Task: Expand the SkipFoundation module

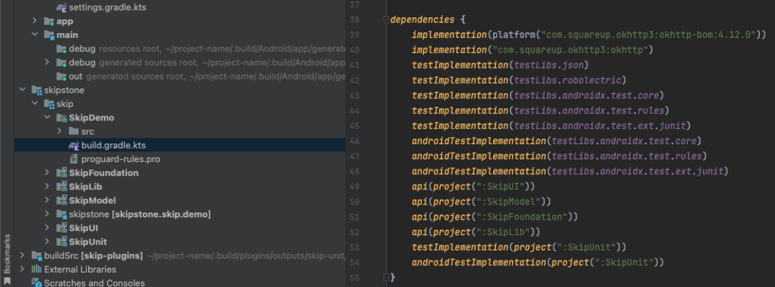Action: 47,173
